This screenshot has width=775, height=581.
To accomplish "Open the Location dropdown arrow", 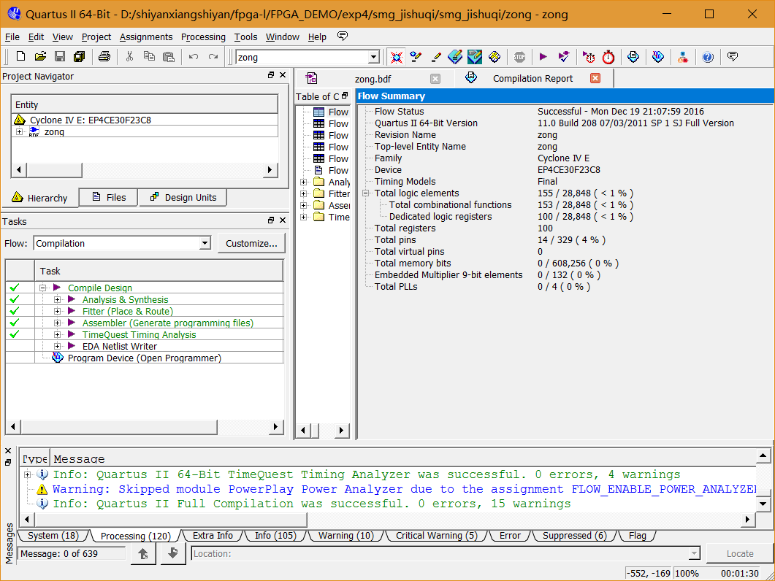I will tap(695, 554).
